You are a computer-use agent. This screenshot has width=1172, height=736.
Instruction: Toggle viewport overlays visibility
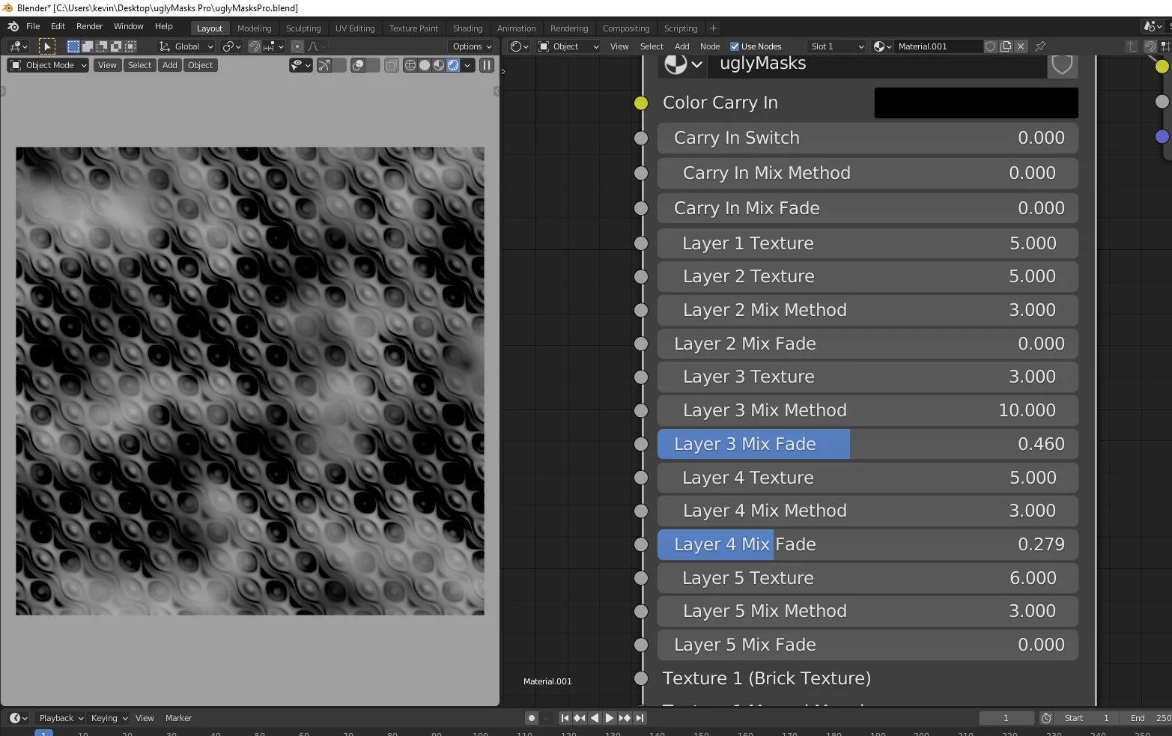tap(358, 65)
